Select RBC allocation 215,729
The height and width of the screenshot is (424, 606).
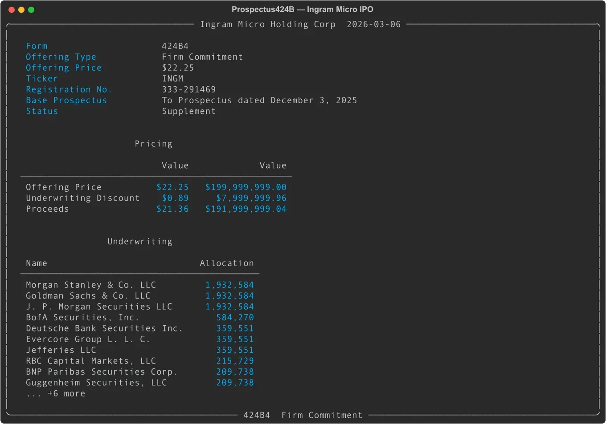click(x=235, y=361)
